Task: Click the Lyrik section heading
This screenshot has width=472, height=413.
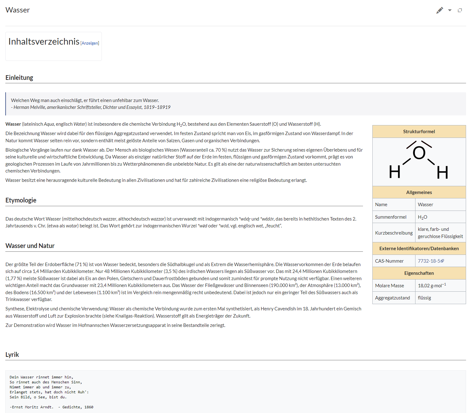Action: click(12, 355)
